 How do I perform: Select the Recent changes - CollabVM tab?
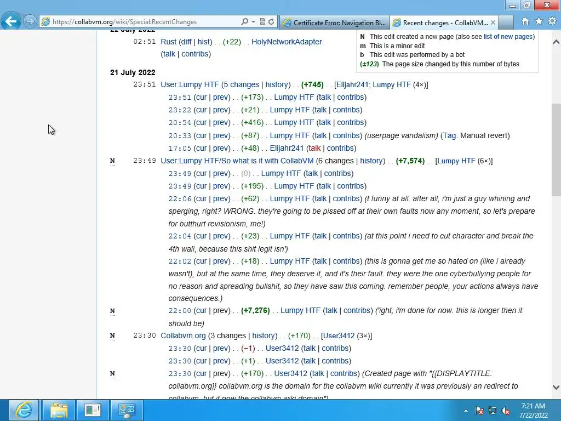(441, 22)
